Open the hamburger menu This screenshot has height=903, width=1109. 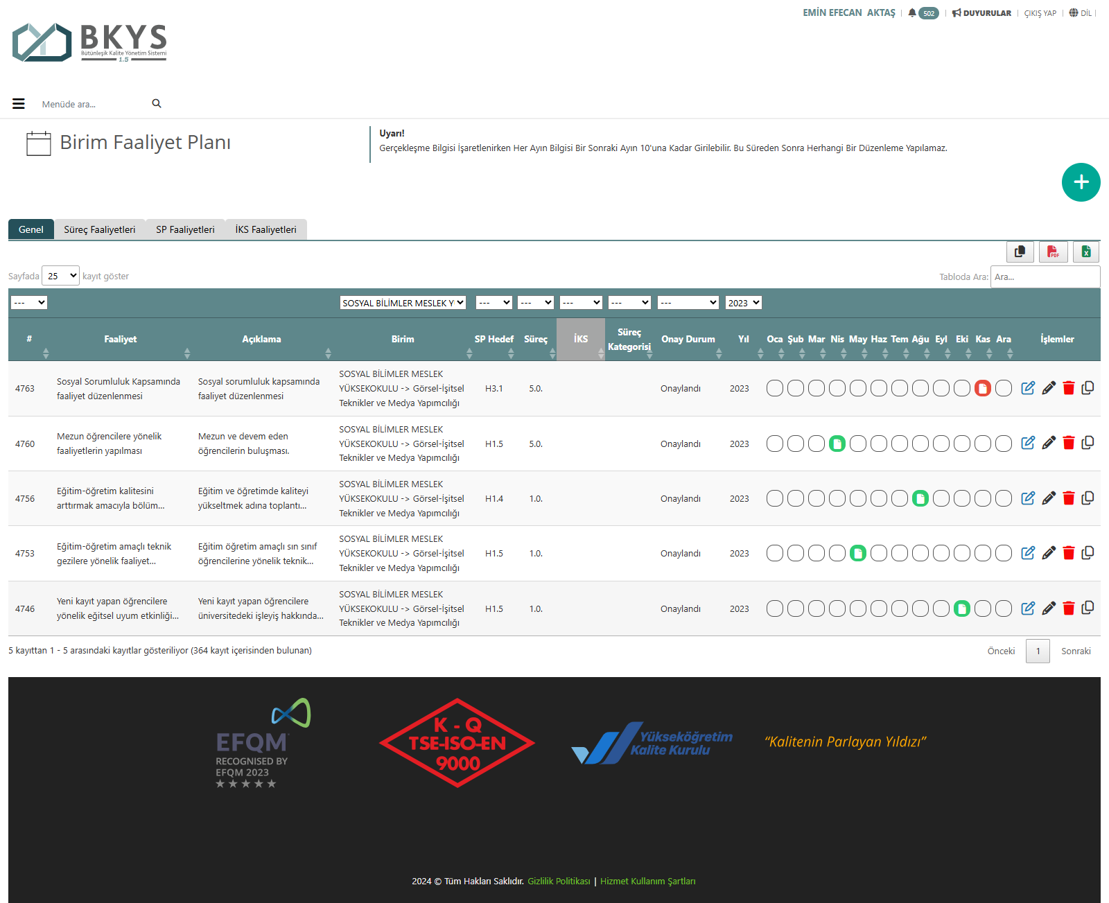pos(19,104)
